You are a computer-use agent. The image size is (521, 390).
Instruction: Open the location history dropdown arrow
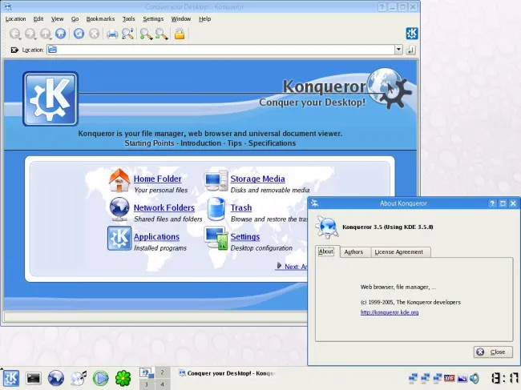coord(398,50)
